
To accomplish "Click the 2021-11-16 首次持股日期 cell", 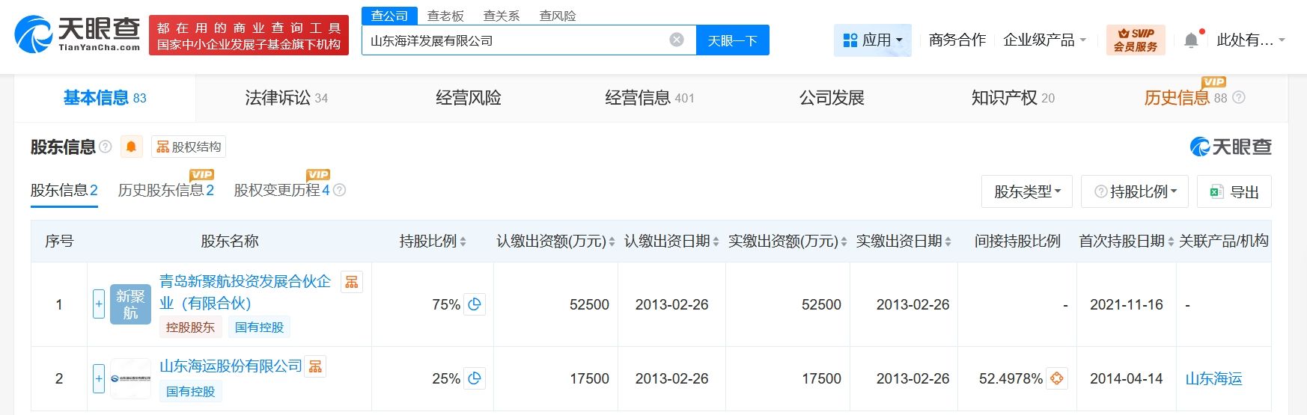I will [1126, 304].
